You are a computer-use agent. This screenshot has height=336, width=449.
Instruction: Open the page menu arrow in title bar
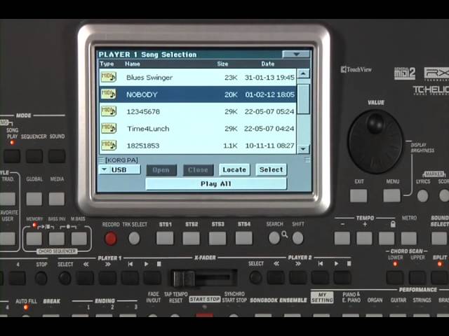(296, 55)
